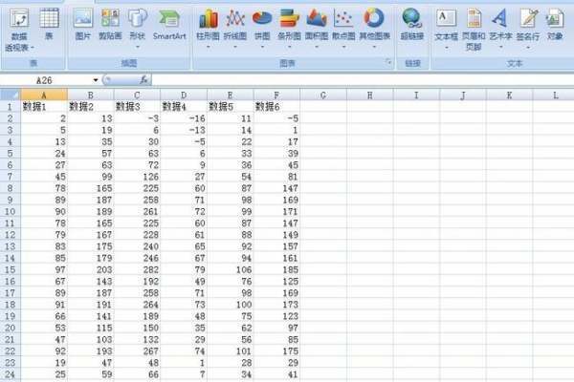This screenshot has height=382, width=574.
Task: Expand the 形状 dropdown arrow
Action: [x=138, y=47]
